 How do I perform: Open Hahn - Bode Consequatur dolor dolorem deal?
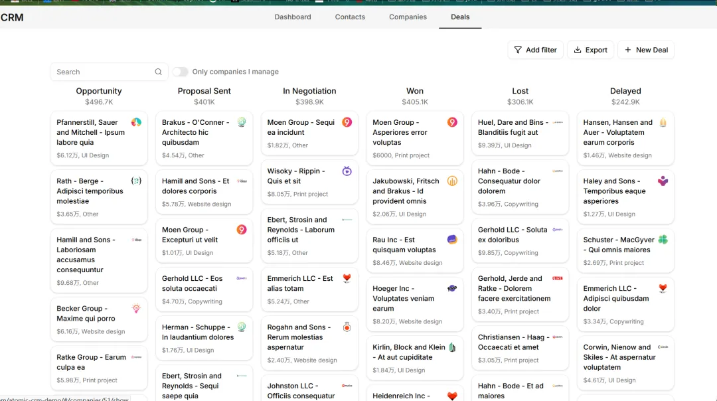(x=520, y=187)
